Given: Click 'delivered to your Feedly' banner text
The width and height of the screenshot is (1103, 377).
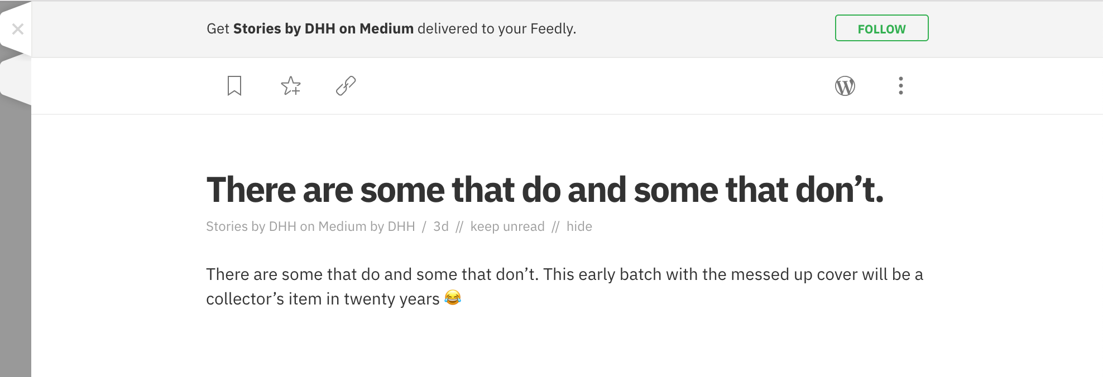Looking at the screenshot, I should click(496, 29).
